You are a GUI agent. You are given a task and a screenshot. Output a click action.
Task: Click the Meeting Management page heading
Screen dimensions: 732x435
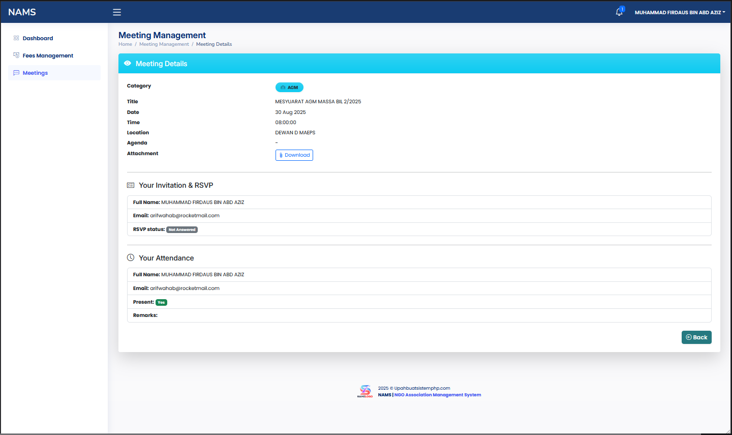coord(162,35)
